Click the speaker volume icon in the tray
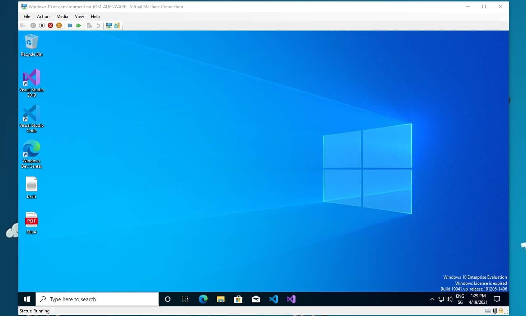Viewport: 526px width, 316px height. click(449, 299)
